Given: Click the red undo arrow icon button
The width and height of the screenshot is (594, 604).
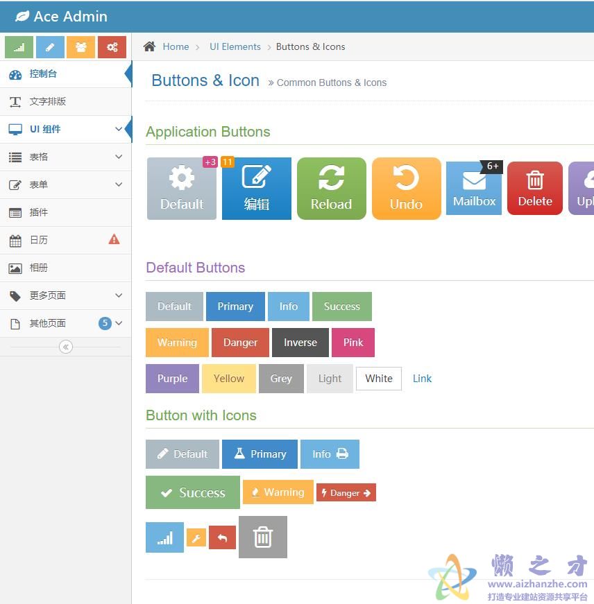Looking at the screenshot, I should (x=222, y=537).
